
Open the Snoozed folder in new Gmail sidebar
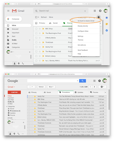pos(15,29)
